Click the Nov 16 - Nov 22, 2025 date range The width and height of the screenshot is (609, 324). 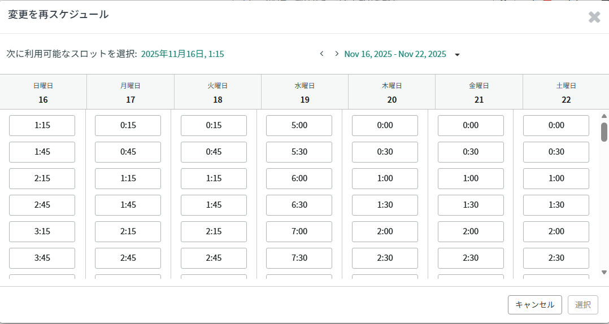[x=395, y=54]
